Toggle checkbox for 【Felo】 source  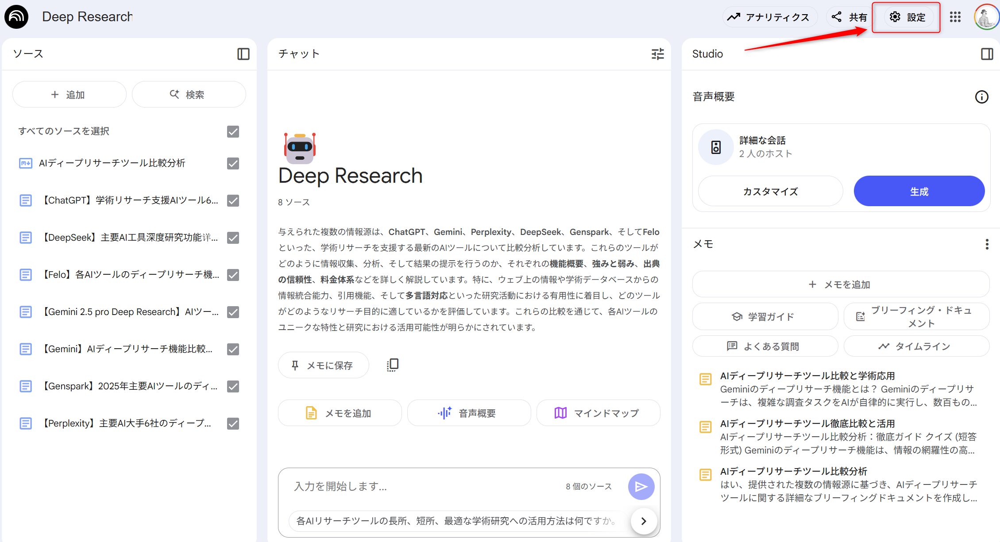(x=233, y=275)
